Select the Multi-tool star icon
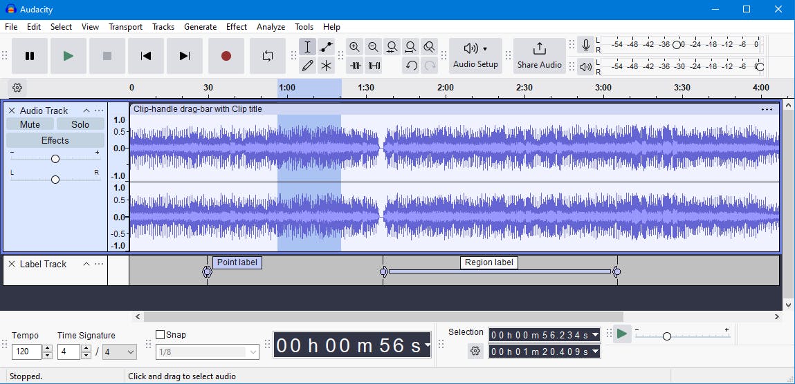Image resolution: width=795 pixels, height=384 pixels. pos(326,66)
